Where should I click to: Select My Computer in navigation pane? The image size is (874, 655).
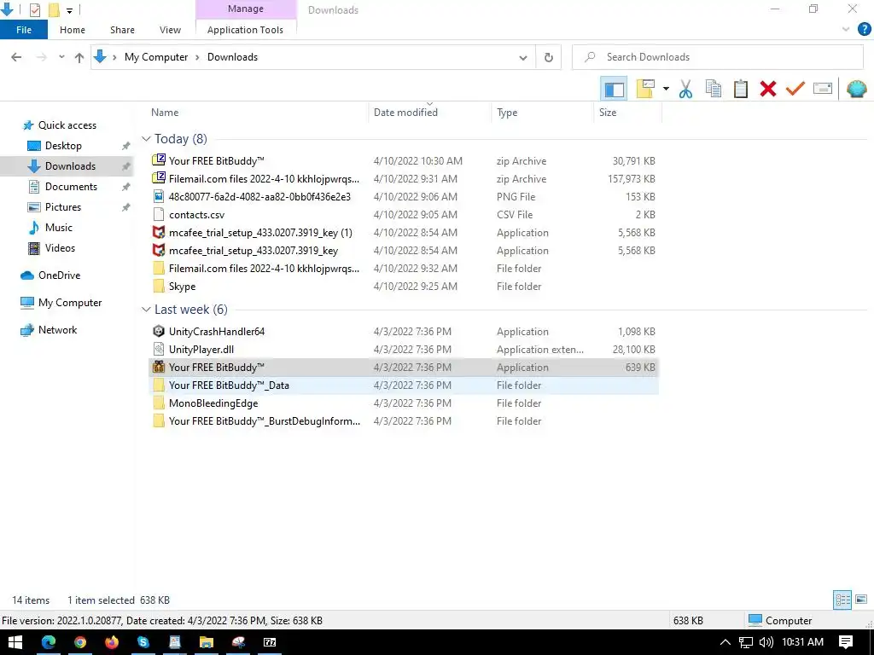coord(70,303)
